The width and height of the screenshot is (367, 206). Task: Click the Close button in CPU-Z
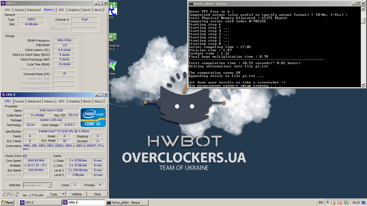tap(98, 194)
